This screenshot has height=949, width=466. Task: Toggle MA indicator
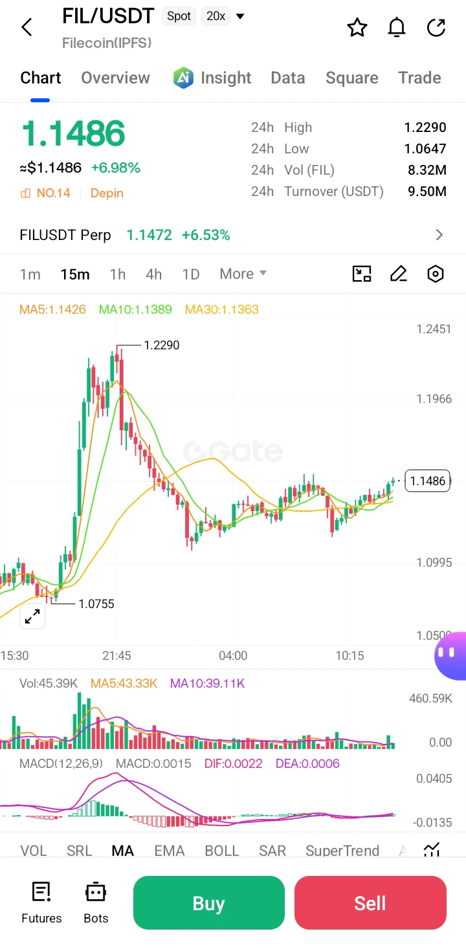[122, 851]
